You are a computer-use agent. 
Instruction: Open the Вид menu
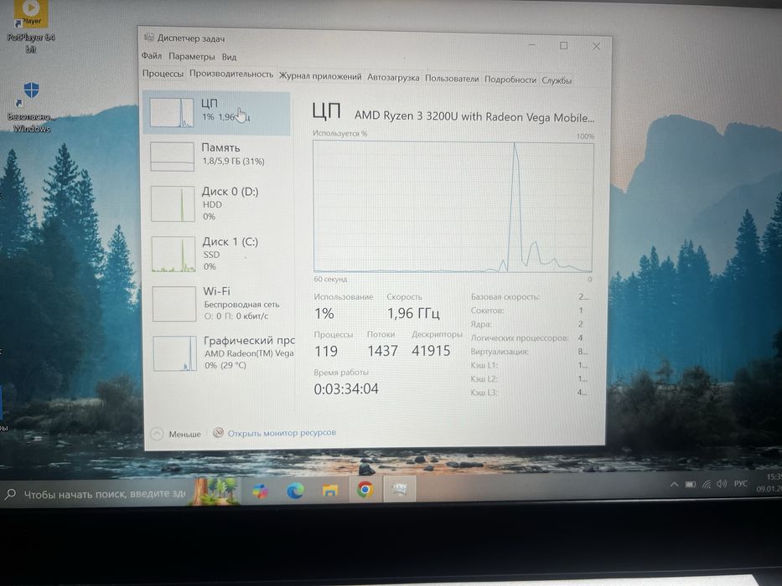(x=229, y=57)
